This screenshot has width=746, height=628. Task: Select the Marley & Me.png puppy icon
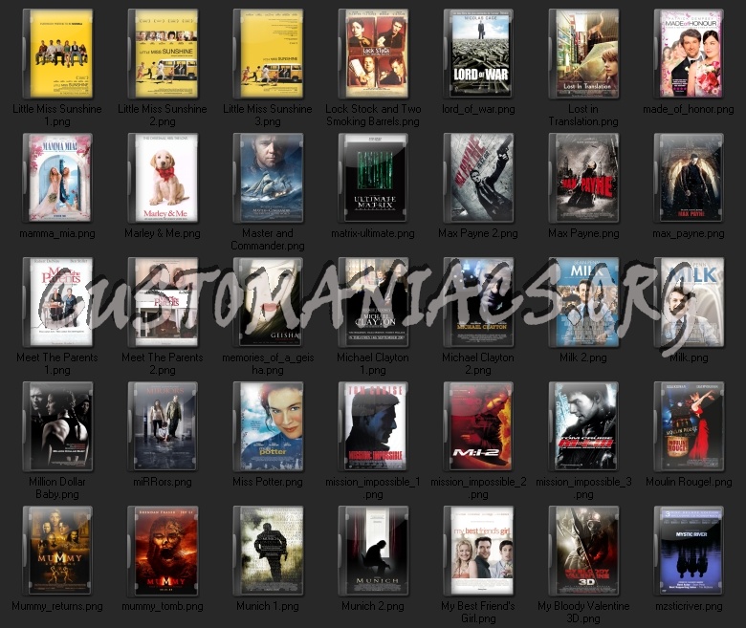coord(163,178)
